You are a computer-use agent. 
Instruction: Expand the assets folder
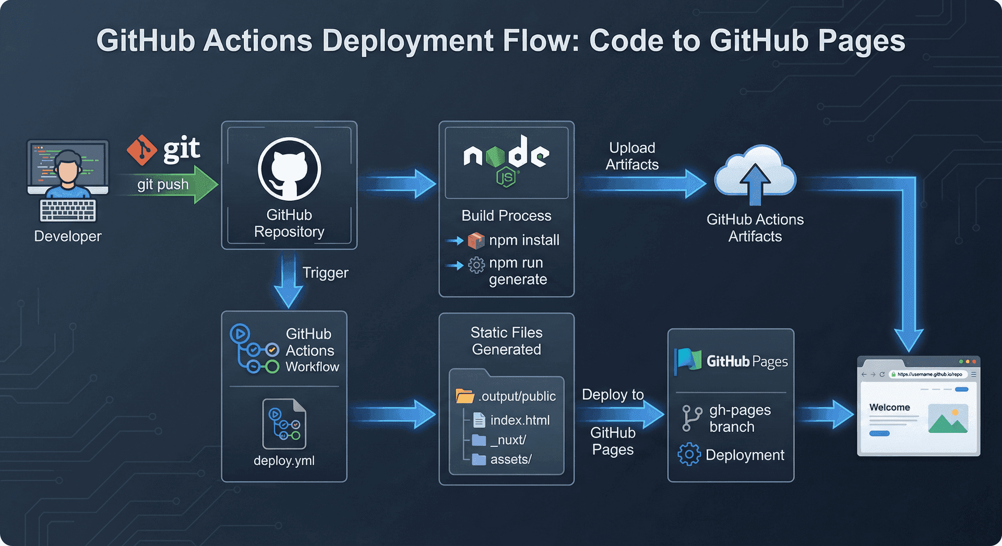click(x=479, y=459)
